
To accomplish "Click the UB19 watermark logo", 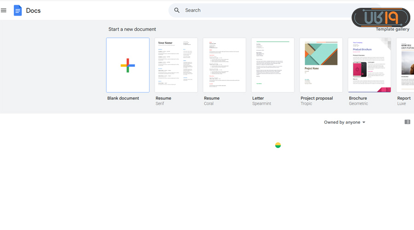I will point(380,17).
